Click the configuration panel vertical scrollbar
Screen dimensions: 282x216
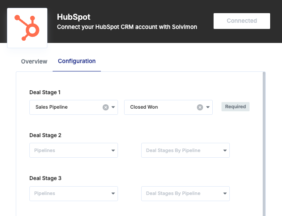point(264,144)
